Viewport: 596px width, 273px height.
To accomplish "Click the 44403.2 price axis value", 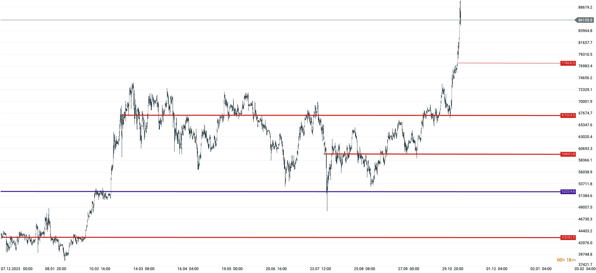I will click(585, 231).
